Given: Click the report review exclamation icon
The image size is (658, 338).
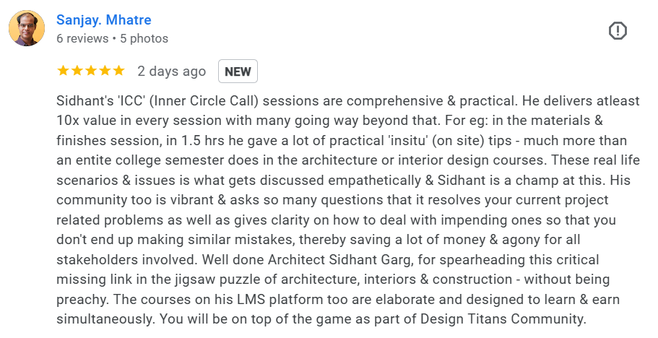Looking at the screenshot, I should tap(618, 30).
